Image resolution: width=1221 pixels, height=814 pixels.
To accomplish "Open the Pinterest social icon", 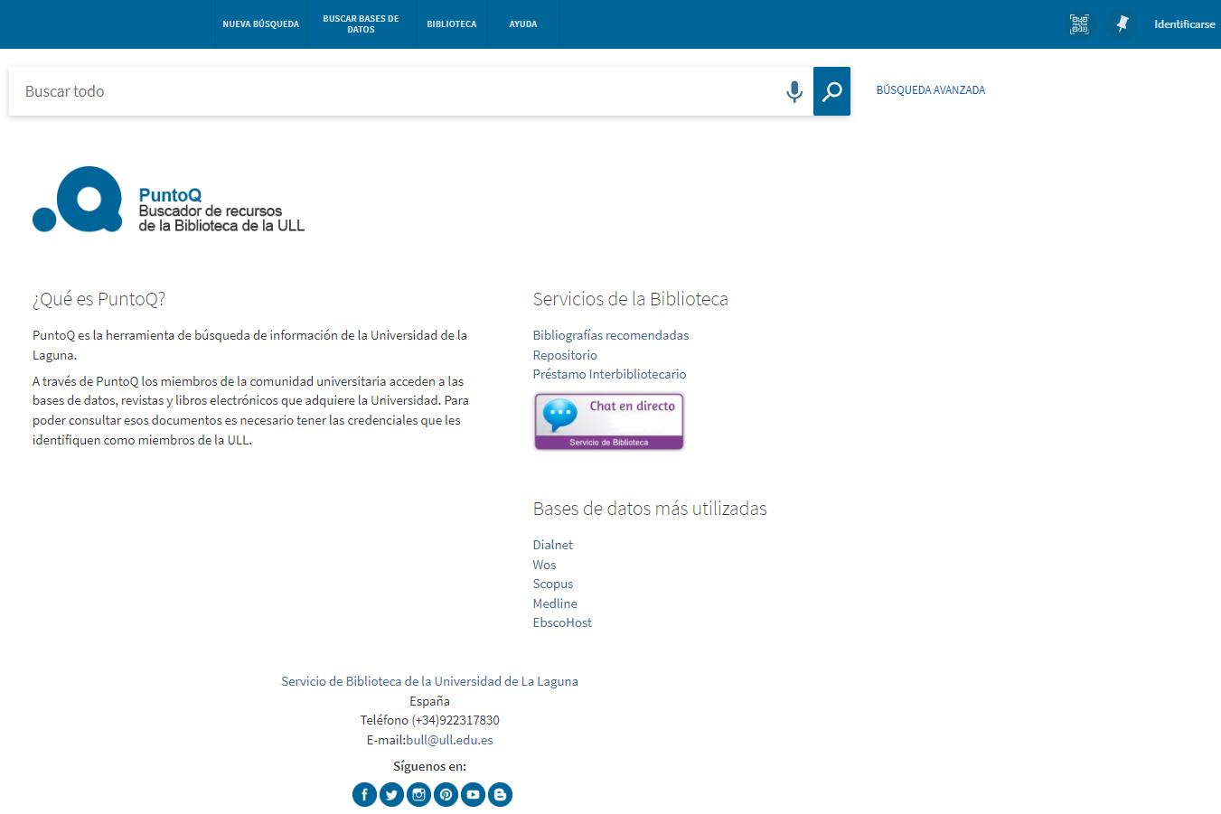I will (x=446, y=794).
